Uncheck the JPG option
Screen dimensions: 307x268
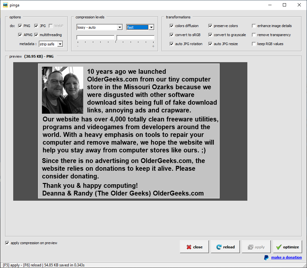[x=36, y=26]
